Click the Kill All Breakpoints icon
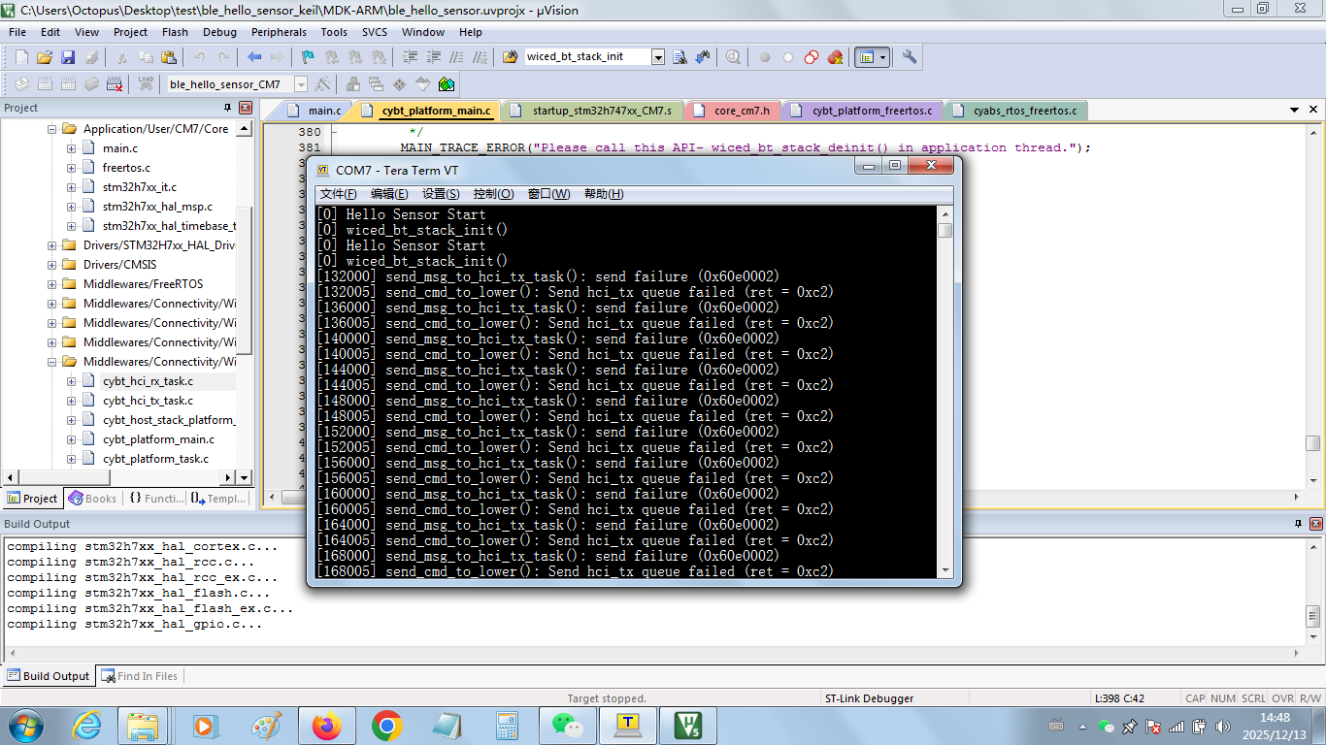This screenshot has width=1326, height=745. pyautogui.click(x=835, y=57)
